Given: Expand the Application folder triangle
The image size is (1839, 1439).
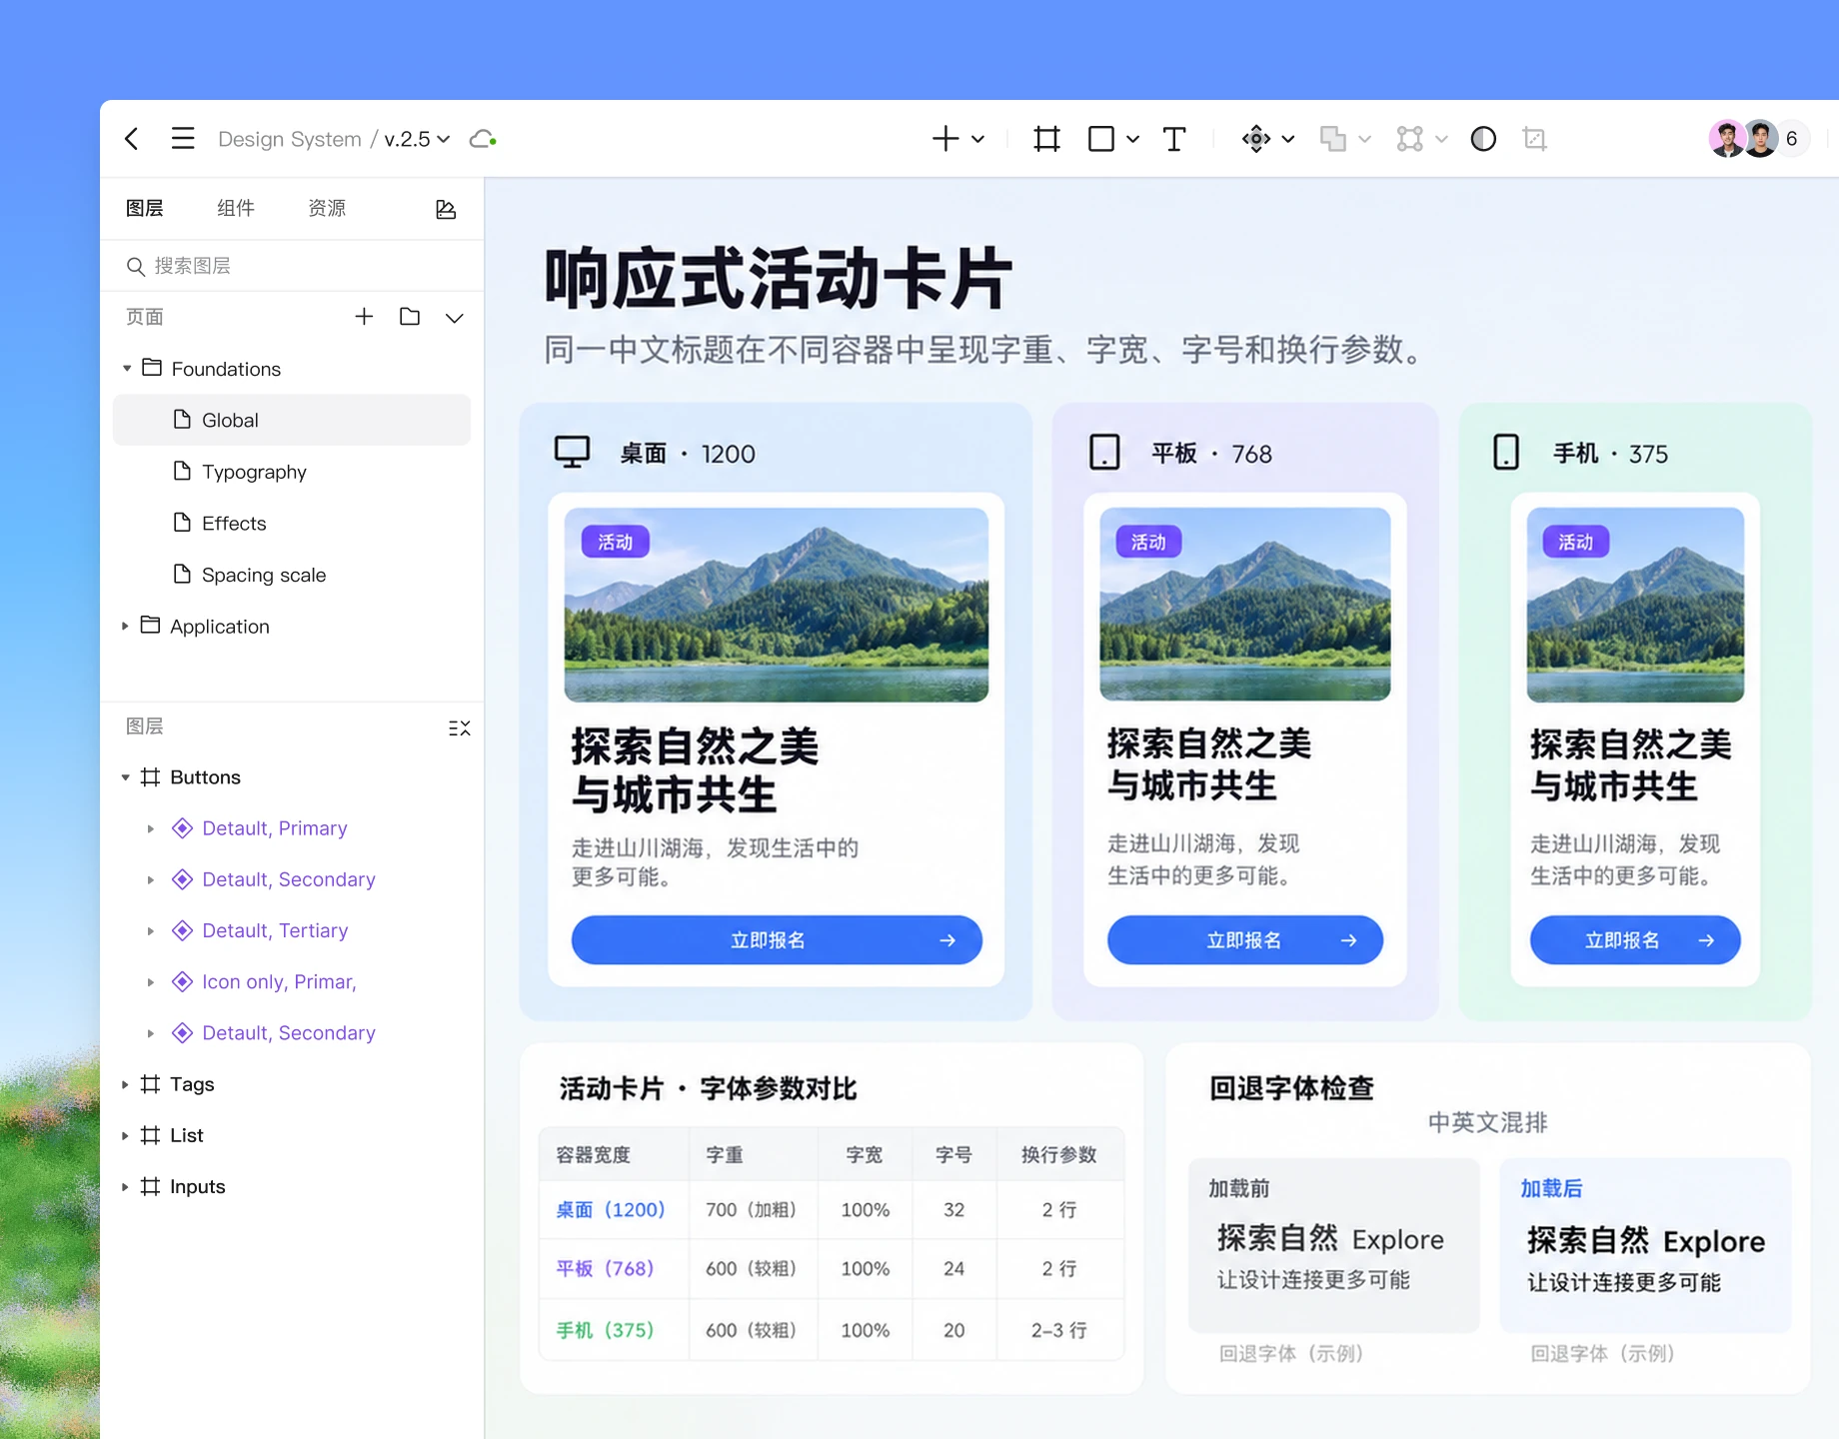Looking at the screenshot, I should tap(125, 627).
